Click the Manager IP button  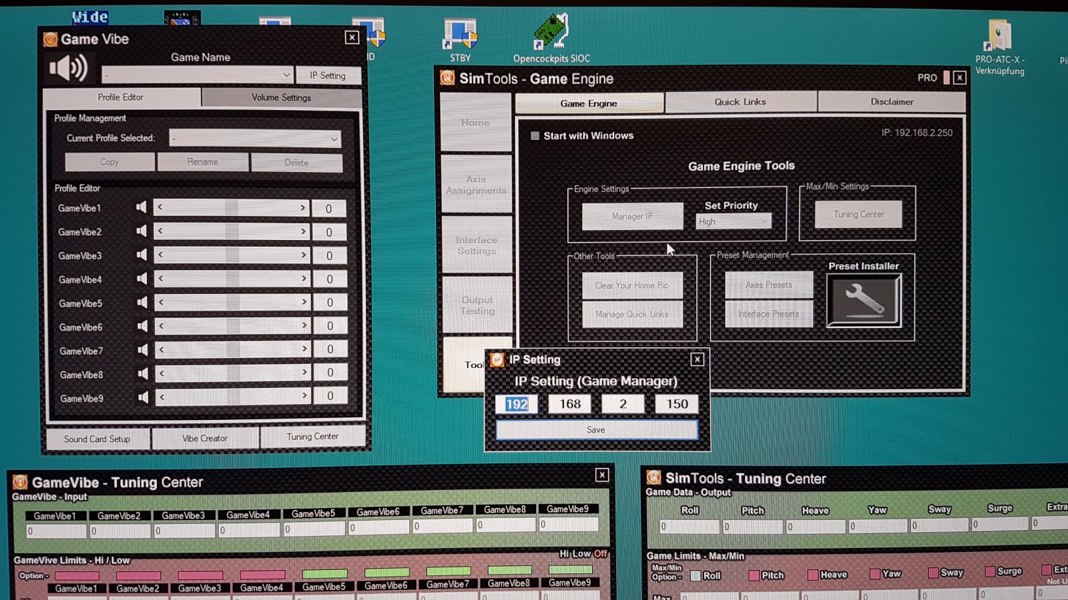pos(632,217)
